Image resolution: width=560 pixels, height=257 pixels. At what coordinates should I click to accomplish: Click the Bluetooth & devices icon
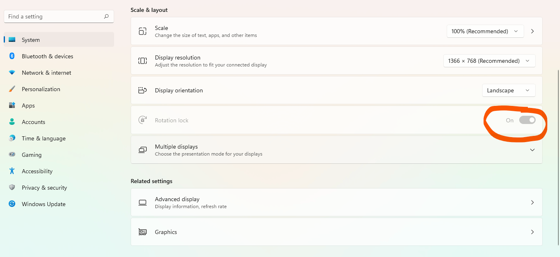[x=12, y=56]
